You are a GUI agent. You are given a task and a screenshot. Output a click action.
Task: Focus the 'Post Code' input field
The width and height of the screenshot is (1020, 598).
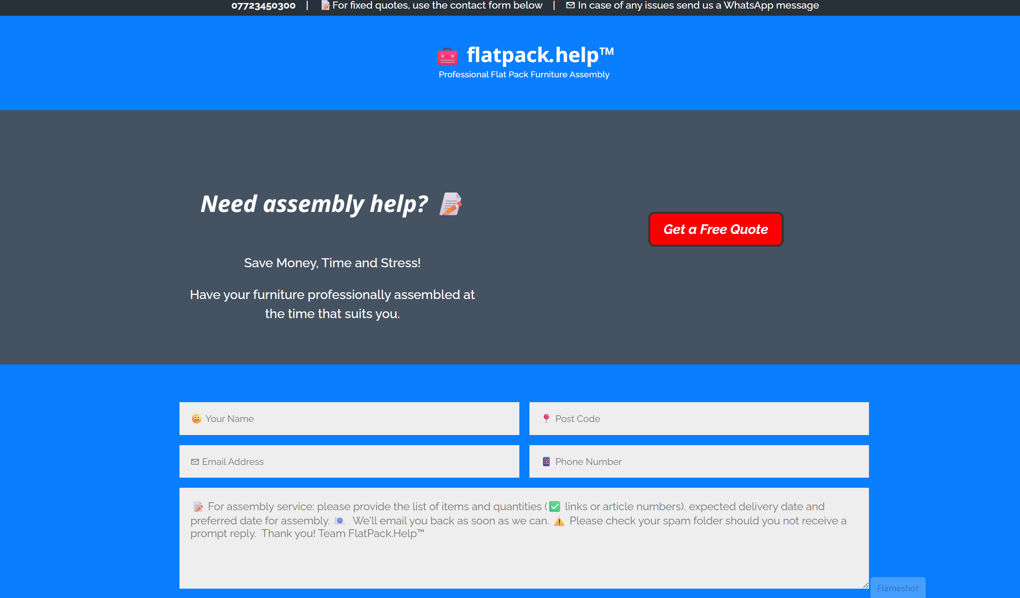tap(699, 418)
